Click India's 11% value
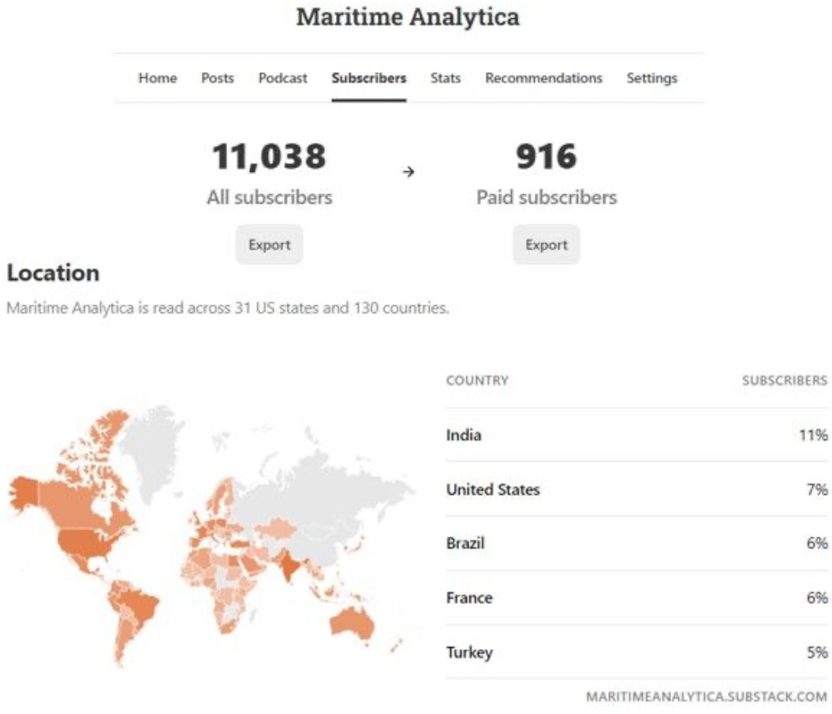The image size is (832, 714). [x=813, y=436]
